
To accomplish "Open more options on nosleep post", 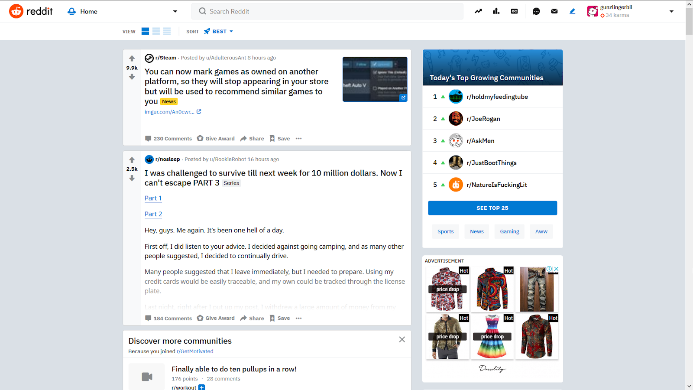I will click(x=299, y=318).
